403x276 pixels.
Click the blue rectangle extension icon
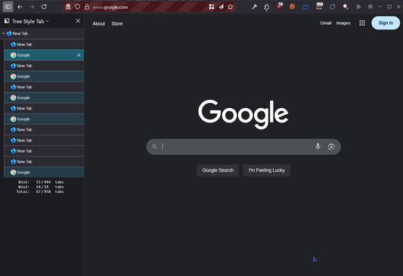coord(305,8)
